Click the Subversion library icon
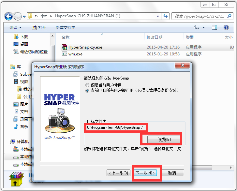 (16, 74)
